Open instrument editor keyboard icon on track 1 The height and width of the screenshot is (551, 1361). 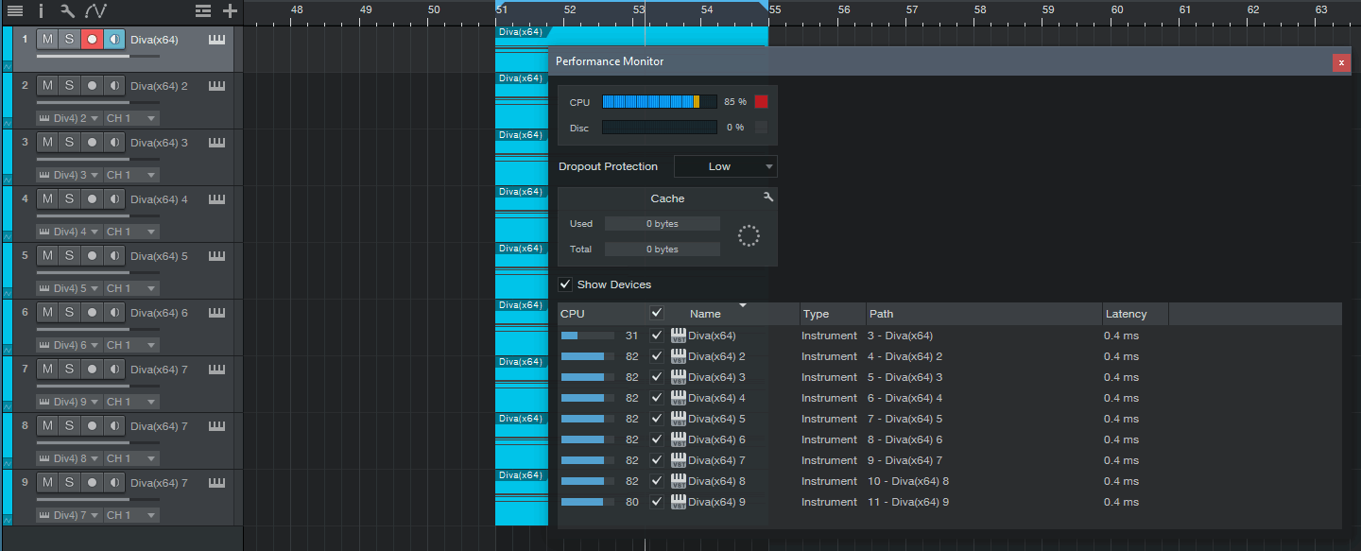pyautogui.click(x=217, y=40)
